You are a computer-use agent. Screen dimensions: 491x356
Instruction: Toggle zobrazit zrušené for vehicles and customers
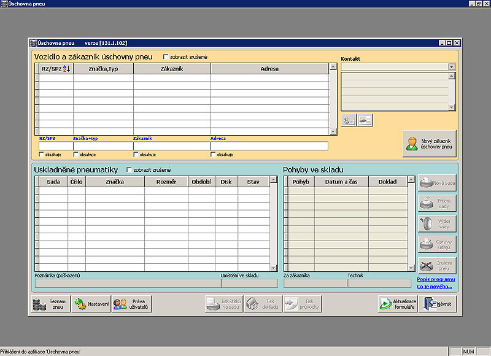166,57
